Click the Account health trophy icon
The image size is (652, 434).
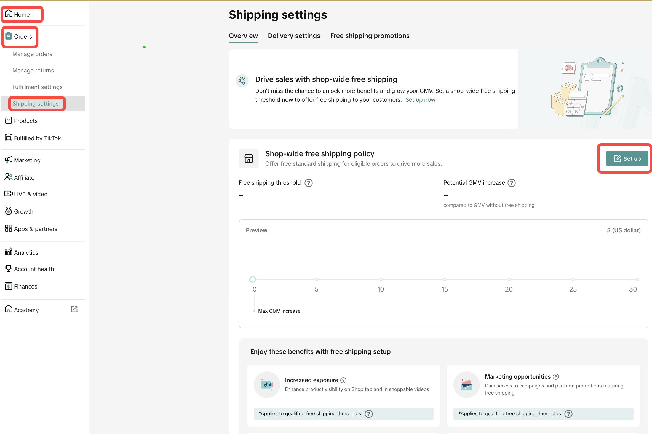click(x=9, y=268)
